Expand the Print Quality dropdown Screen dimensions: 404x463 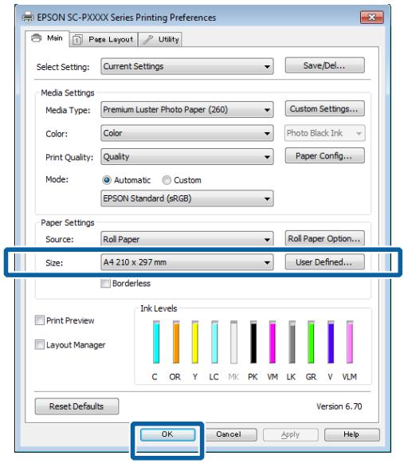tap(187, 156)
